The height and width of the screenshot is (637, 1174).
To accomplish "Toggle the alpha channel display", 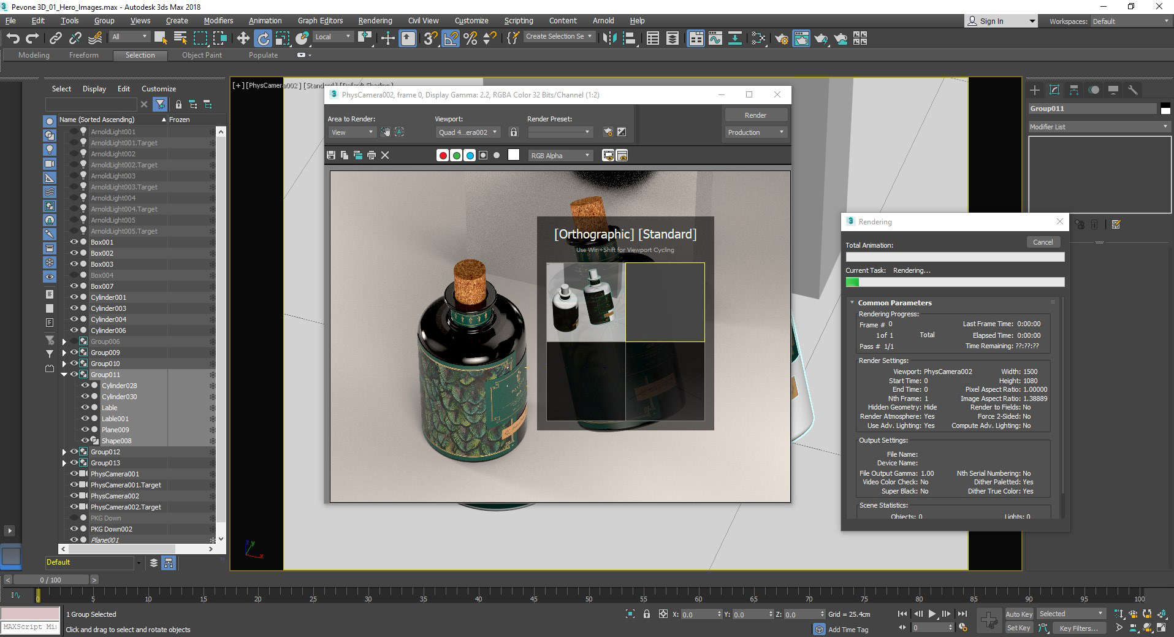I will [x=483, y=155].
